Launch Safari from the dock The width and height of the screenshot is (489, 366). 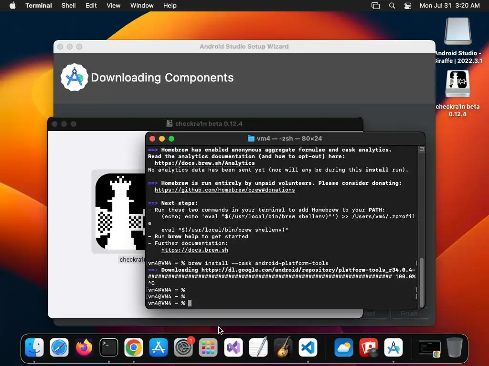pos(59,347)
